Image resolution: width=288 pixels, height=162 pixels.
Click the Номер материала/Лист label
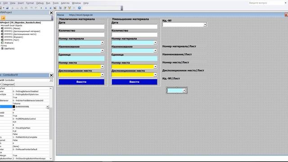pos(179,46)
